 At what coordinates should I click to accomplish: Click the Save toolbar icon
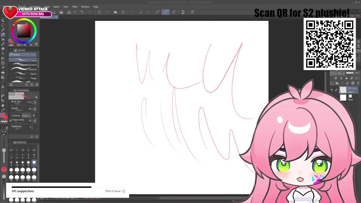[x=69, y=12]
